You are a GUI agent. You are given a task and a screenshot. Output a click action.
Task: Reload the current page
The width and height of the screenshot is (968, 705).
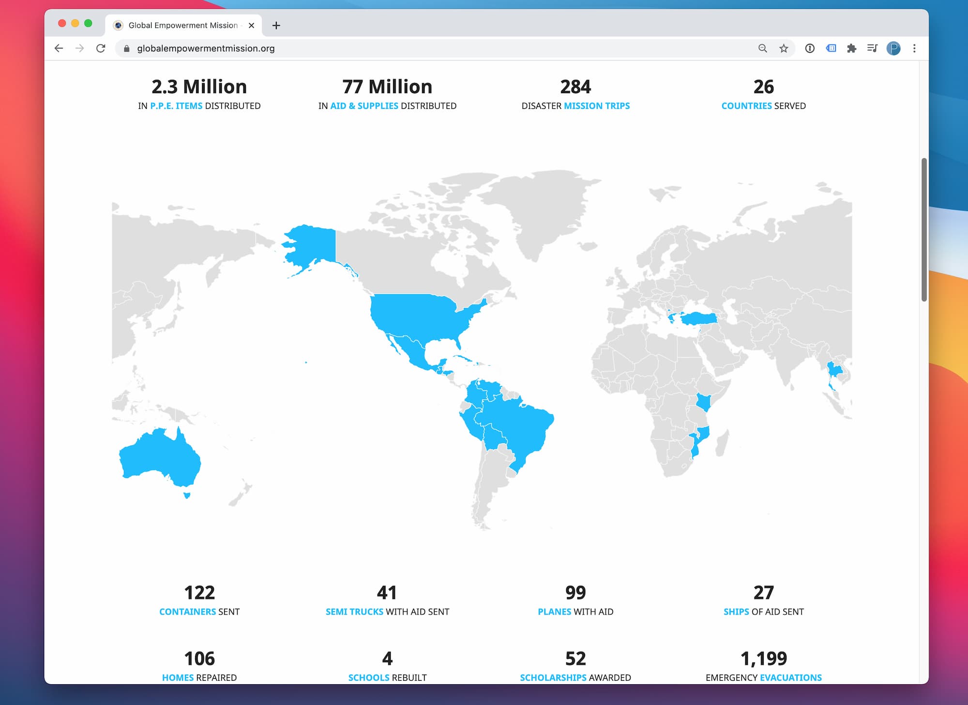[x=101, y=48]
